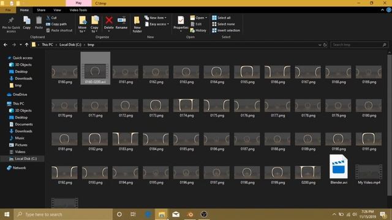Open Task View on taskbar
Screen dimensions: 392x220
click(133, 215)
